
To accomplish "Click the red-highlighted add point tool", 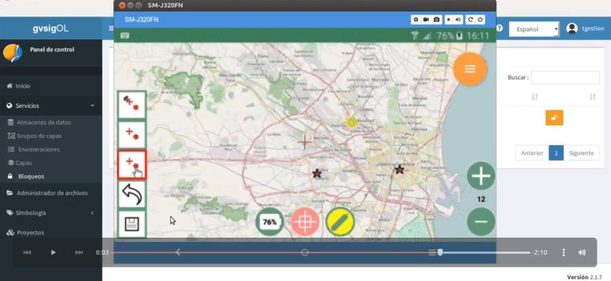I will coord(132,163).
